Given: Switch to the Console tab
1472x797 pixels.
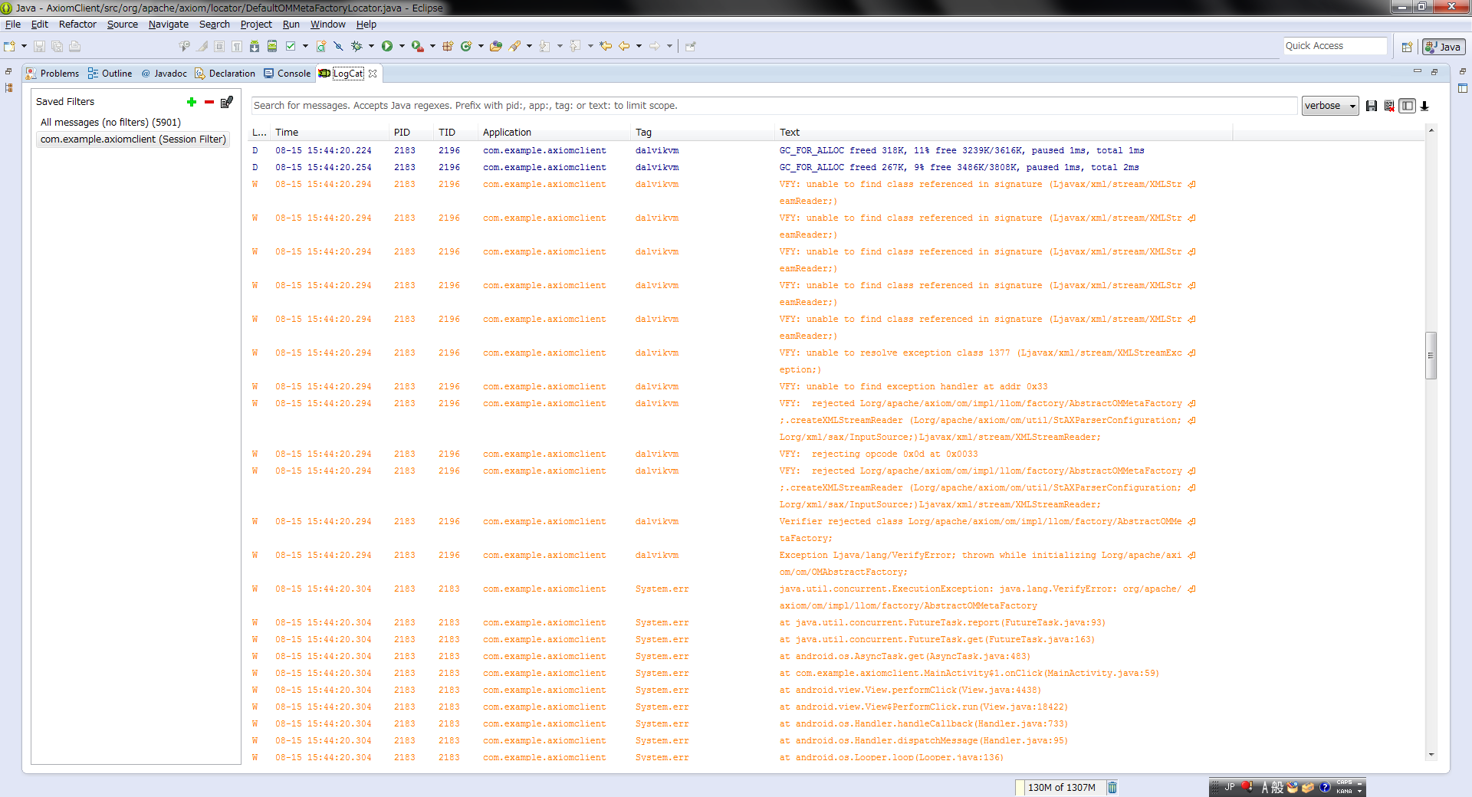Looking at the screenshot, I should [x=287, y=74].
